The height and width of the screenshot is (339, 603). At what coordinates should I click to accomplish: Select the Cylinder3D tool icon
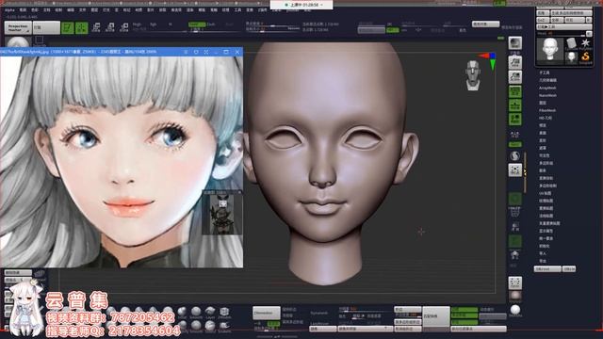point(572,43)
